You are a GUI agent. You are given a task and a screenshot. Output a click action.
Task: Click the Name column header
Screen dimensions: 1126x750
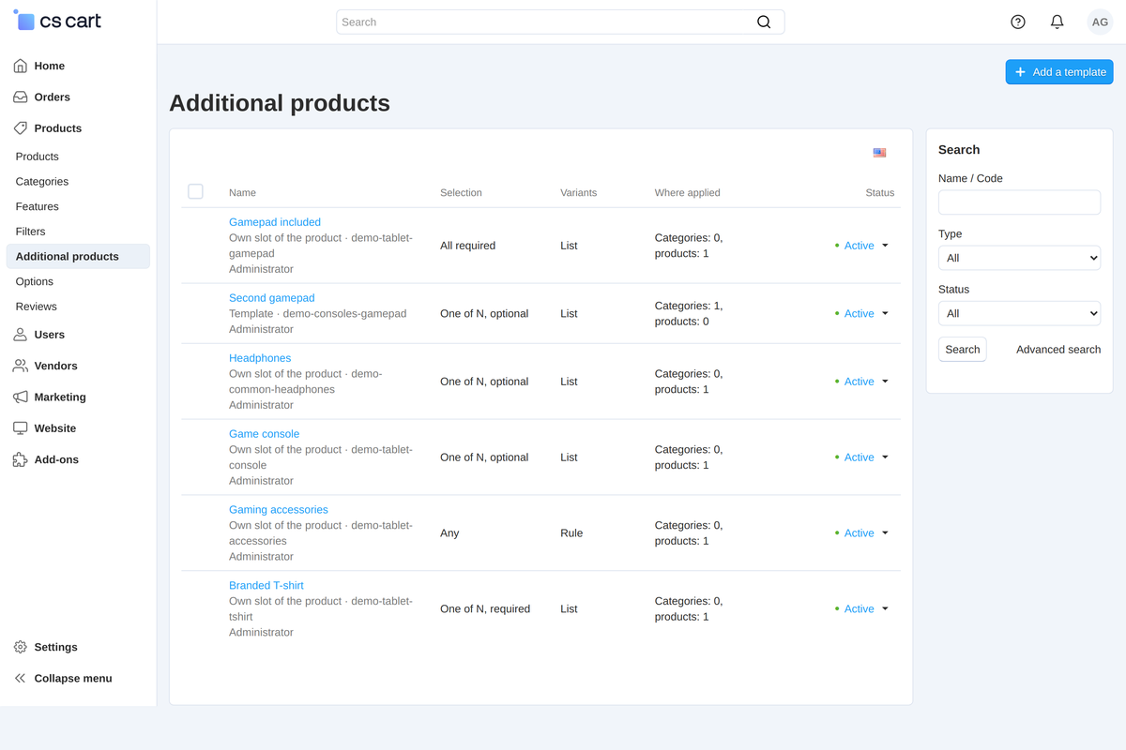point(242,192)
